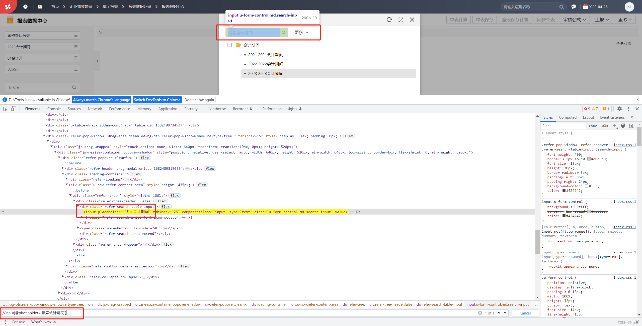This screenshot has height=326, width=642.
Task: Click the message bubble icon in the top bar
Action: click(x=574, y=7)
